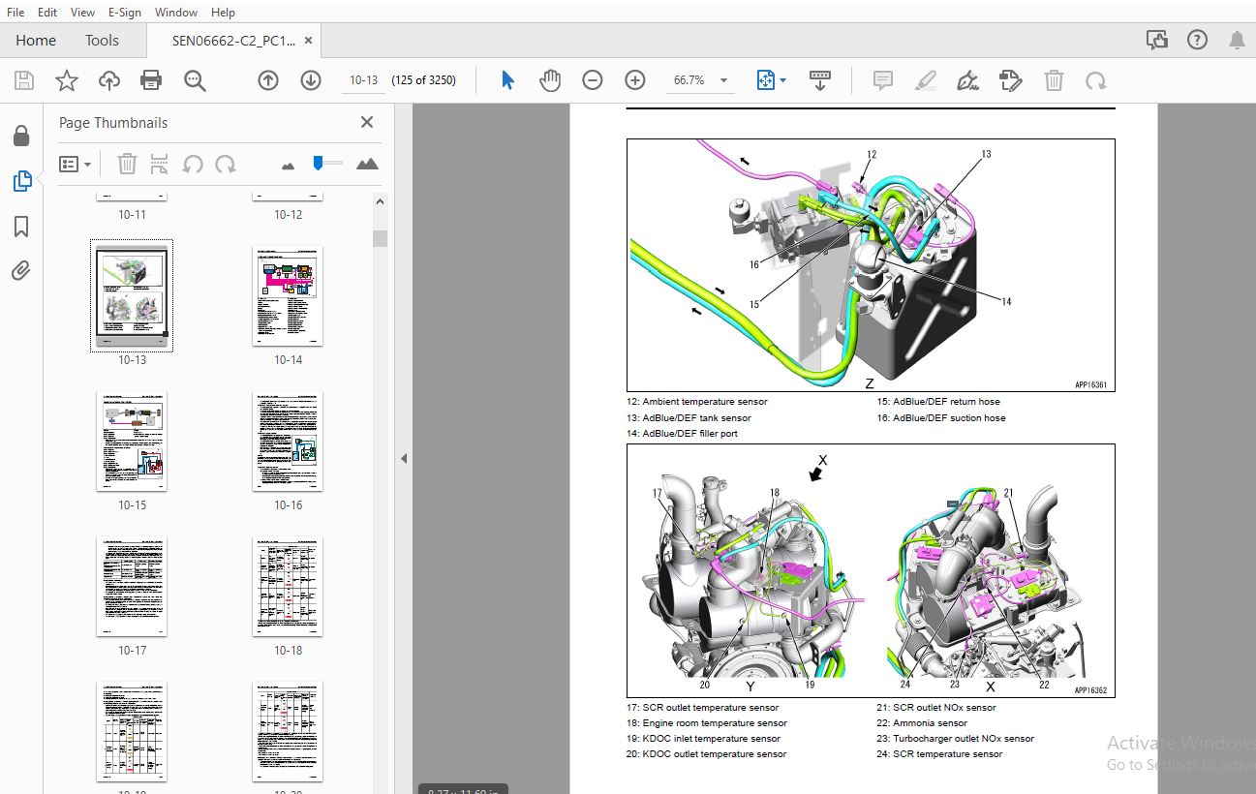Rotate thumbnails counterclockwise
This screenshot has width=1256, height=794.
(x=193, y=164)
